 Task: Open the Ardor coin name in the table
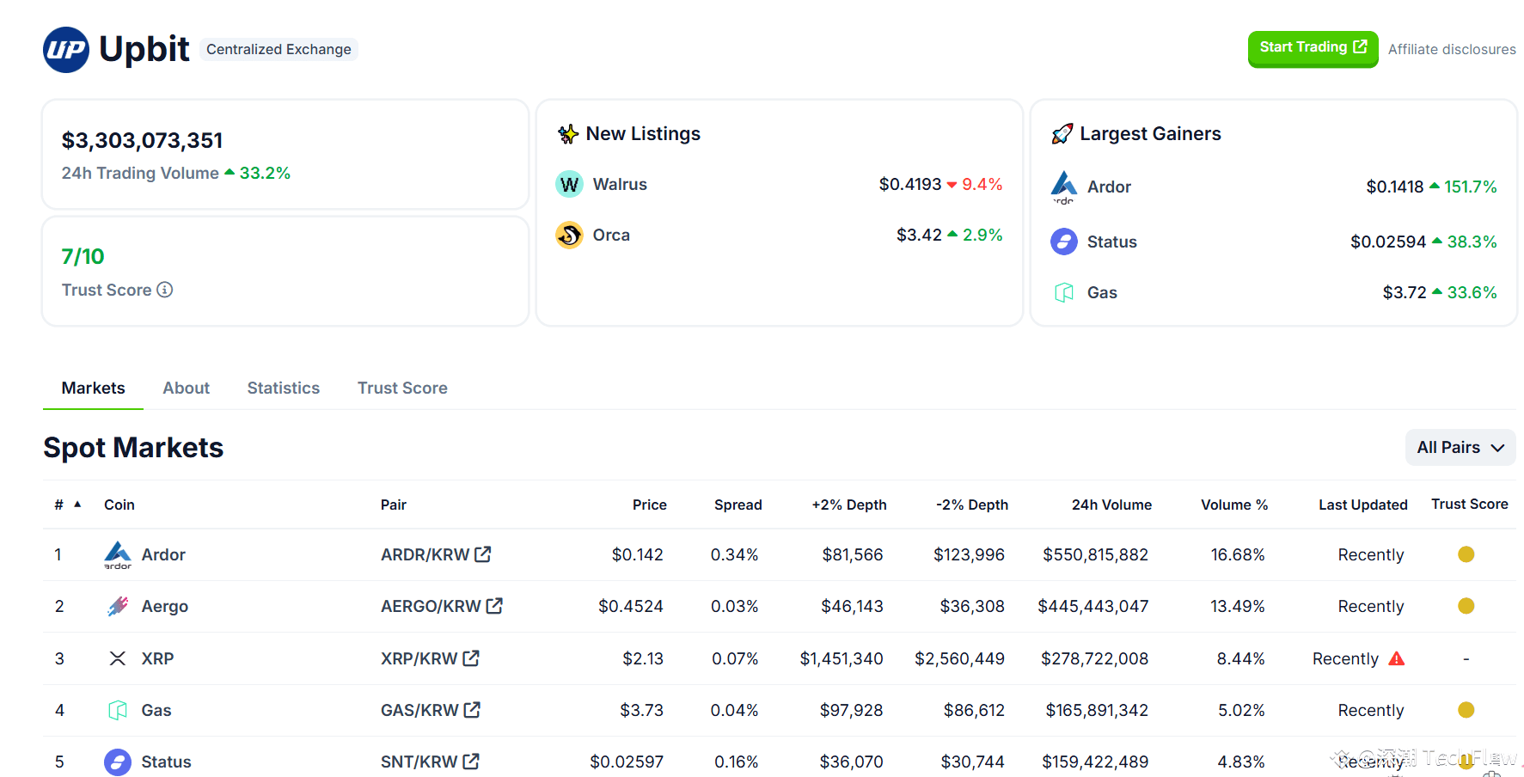tap(163, 554)
